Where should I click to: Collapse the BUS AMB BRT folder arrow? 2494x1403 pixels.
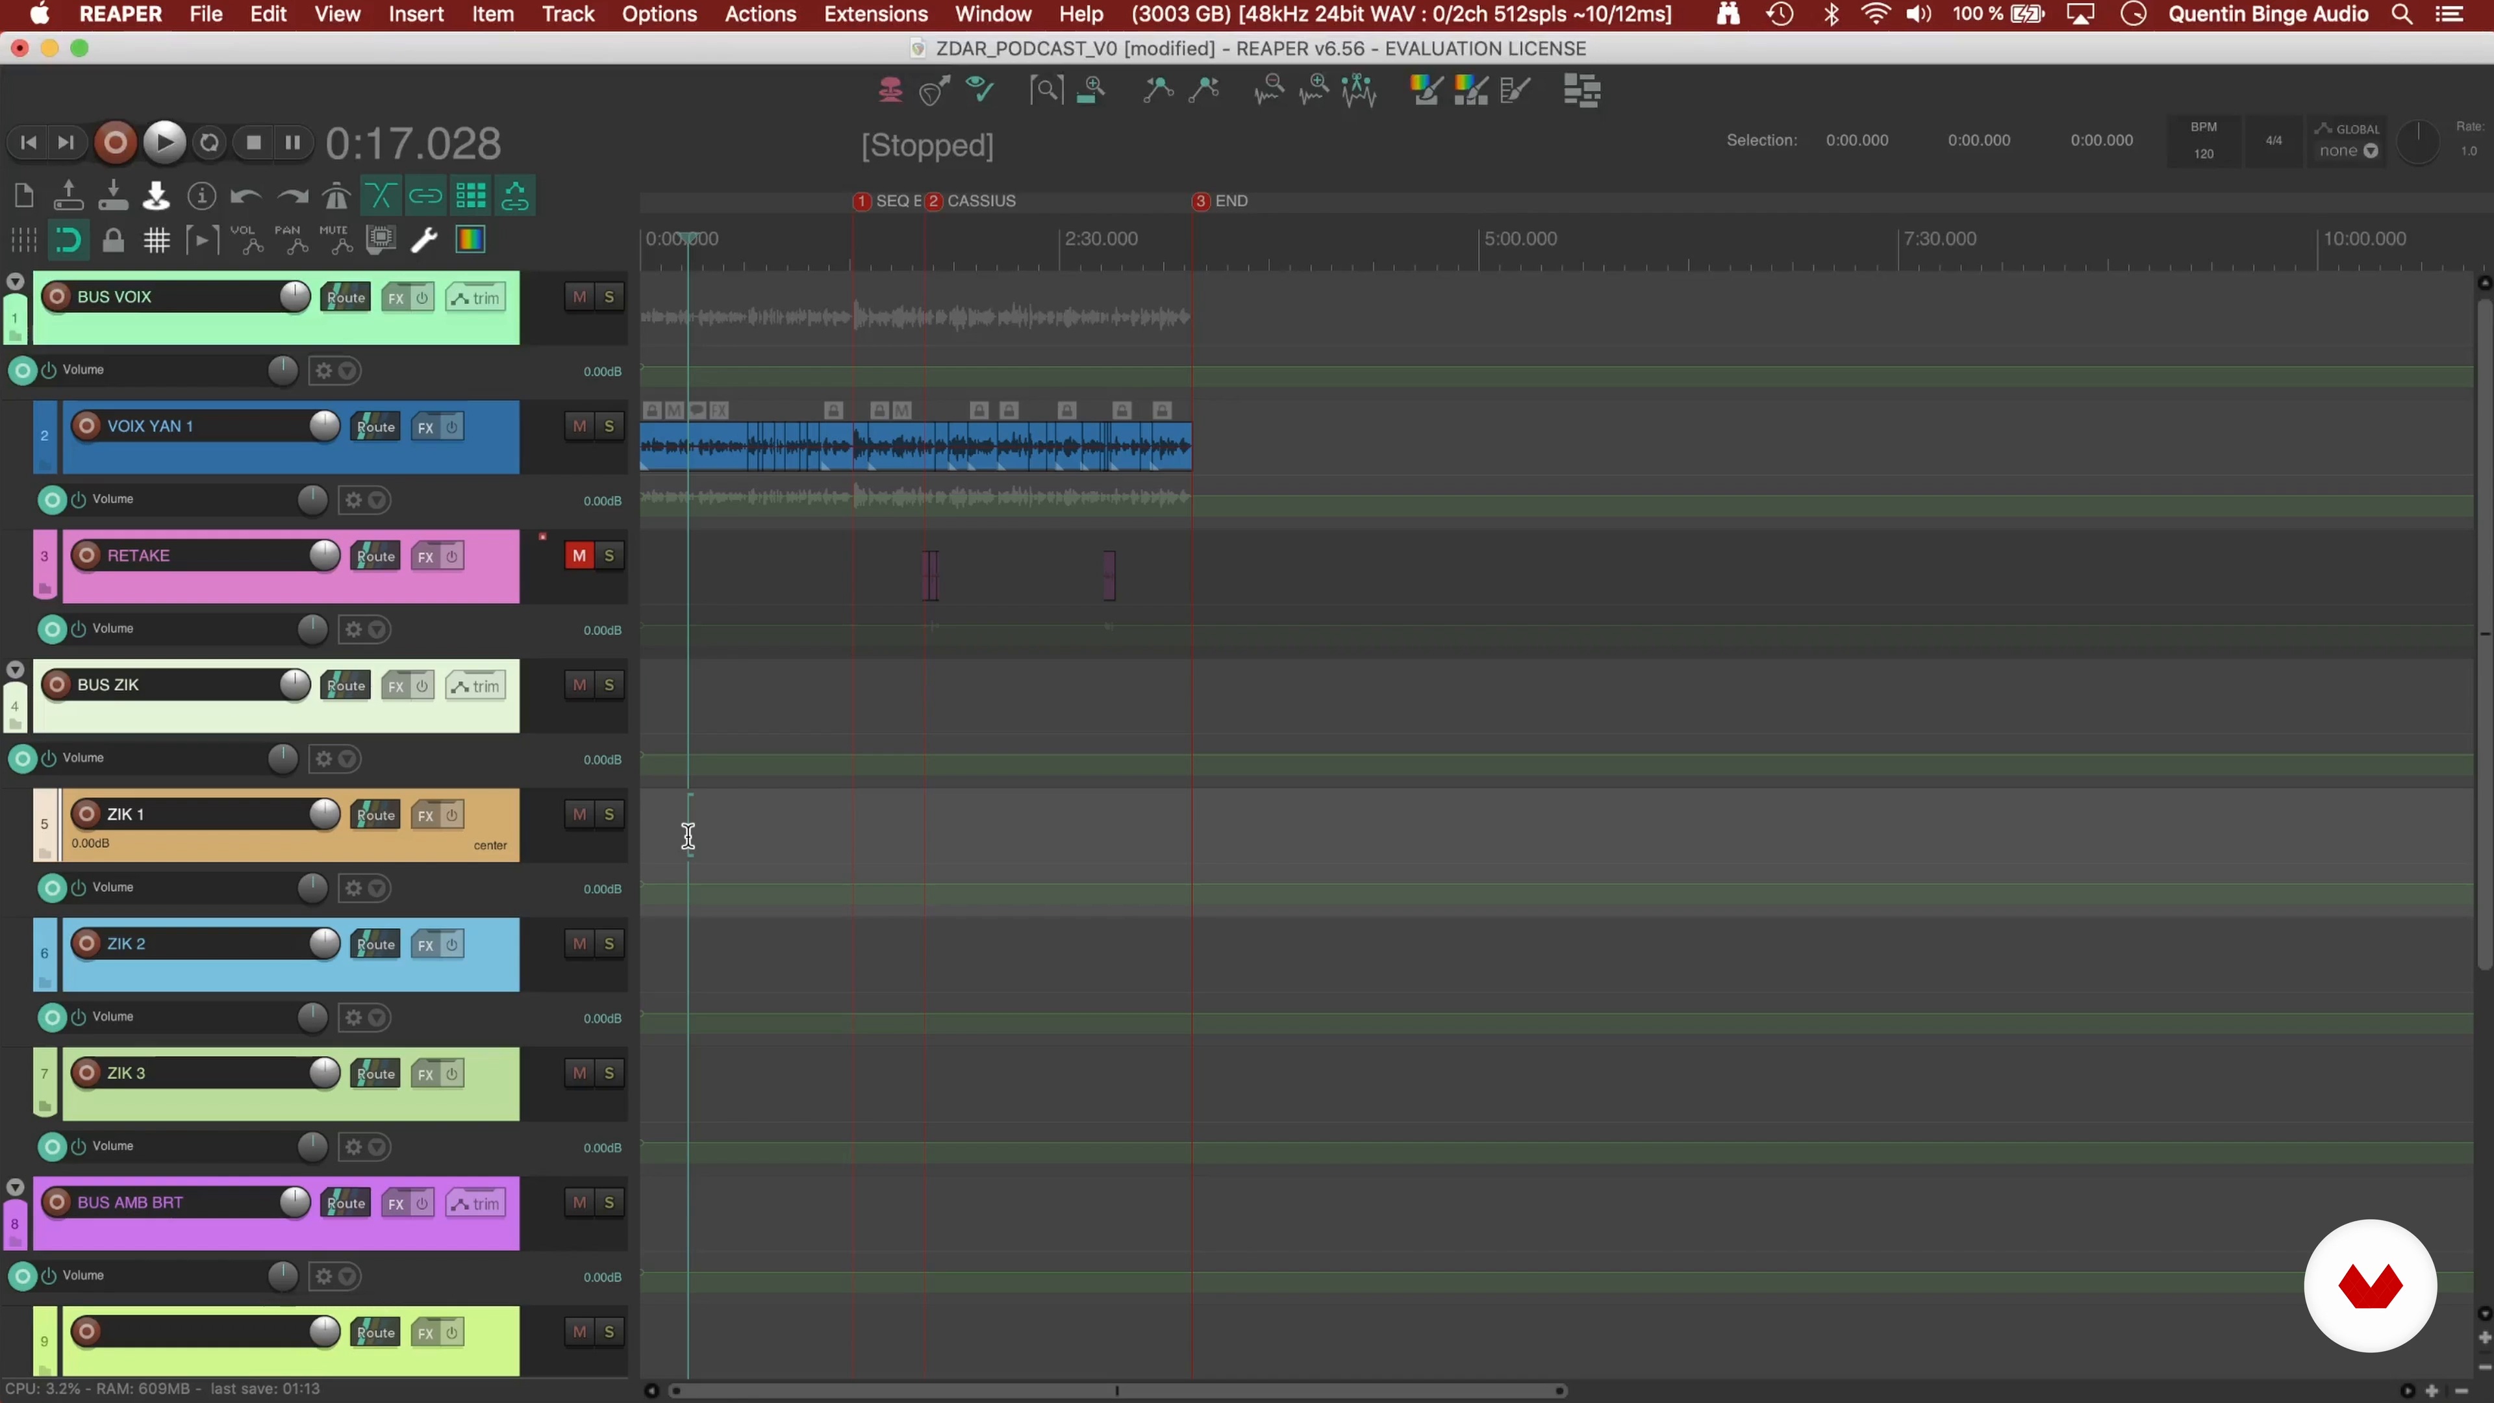[x=14, y=1188]
